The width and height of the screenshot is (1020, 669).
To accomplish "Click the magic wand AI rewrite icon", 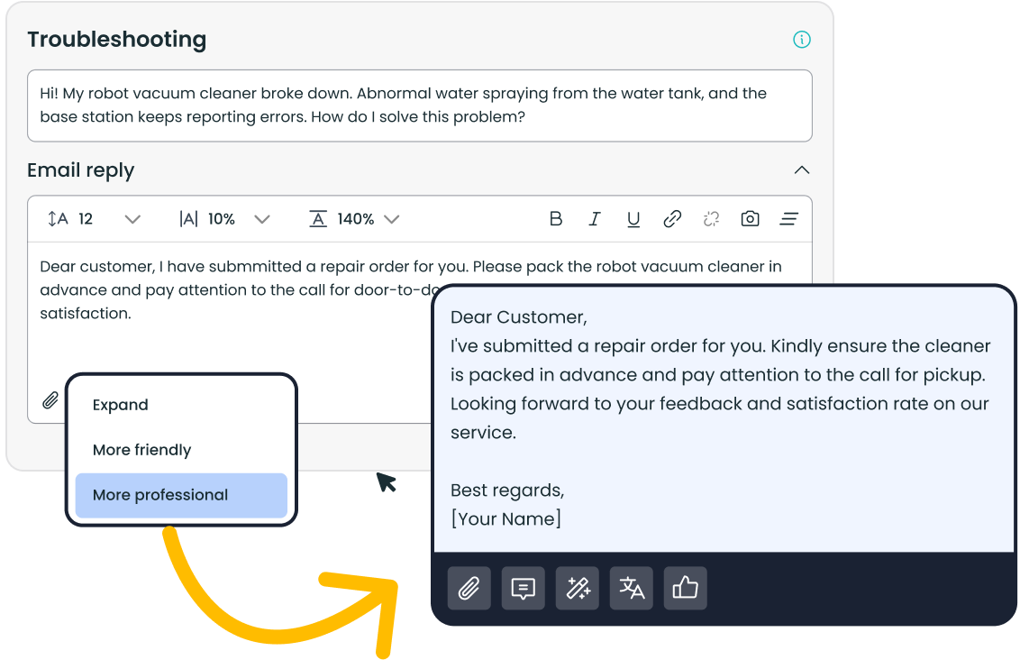I will 577,589.
